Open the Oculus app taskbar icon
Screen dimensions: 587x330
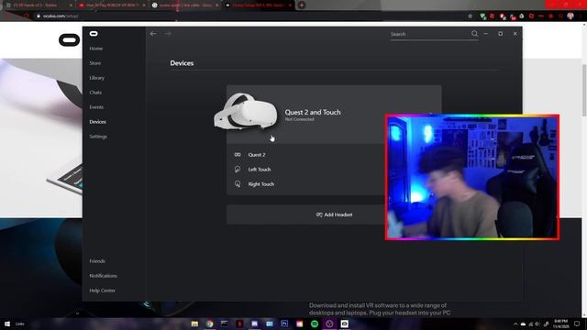tap(345, 324)
